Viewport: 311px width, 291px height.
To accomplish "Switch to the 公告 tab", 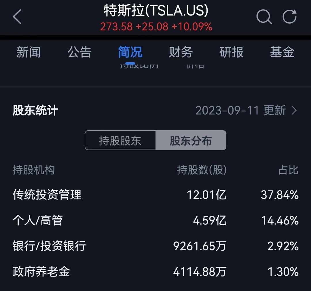I will click(x=79, y=52).
